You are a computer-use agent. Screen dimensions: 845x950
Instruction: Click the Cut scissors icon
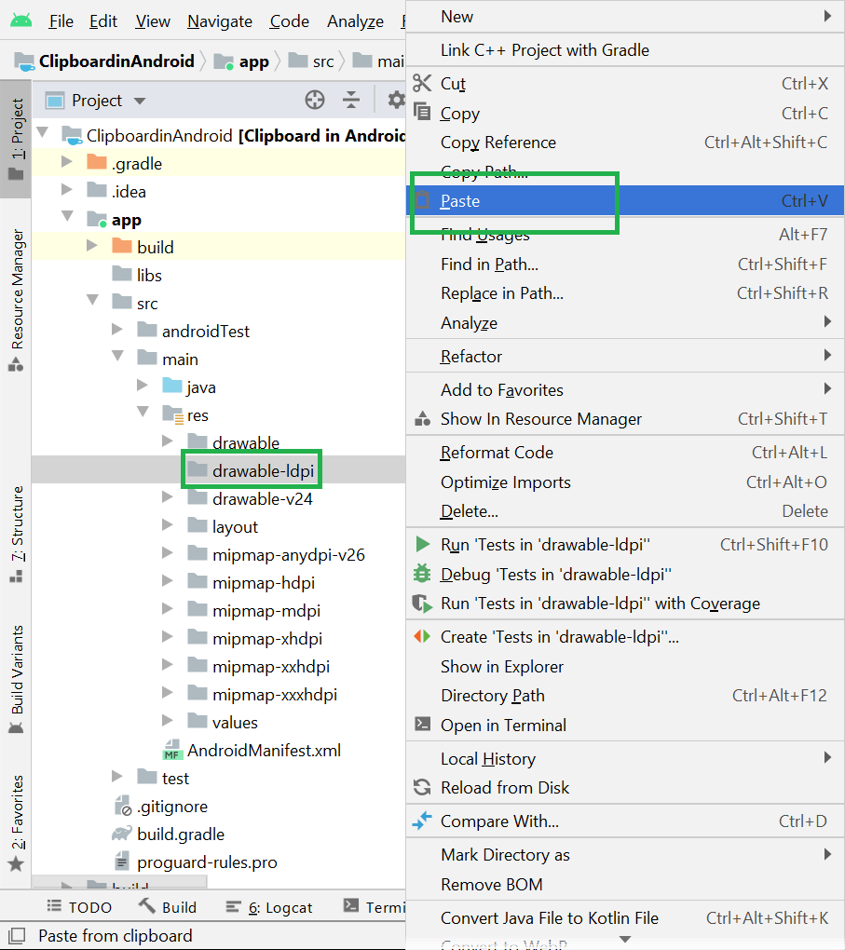422,83
